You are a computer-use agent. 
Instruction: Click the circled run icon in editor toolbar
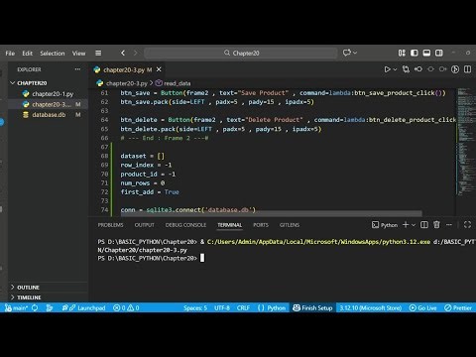click(455, 69)
